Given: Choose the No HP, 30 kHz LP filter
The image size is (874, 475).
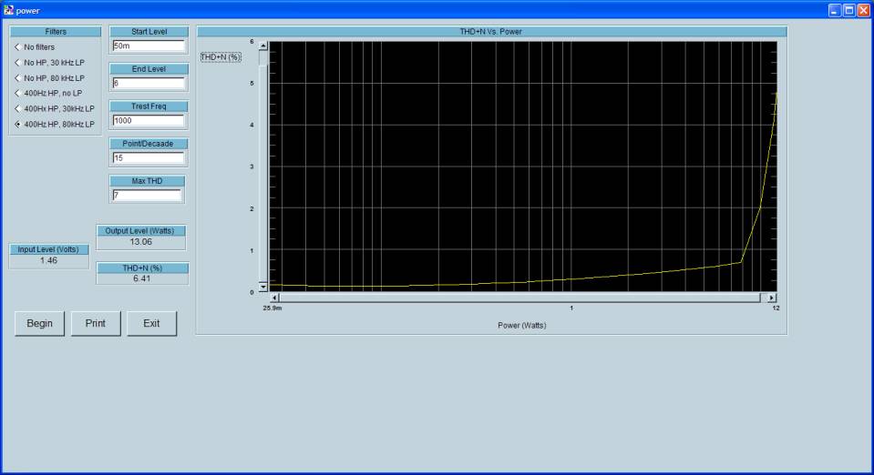Looking at the screenshot, I should (x=17, y=63).
